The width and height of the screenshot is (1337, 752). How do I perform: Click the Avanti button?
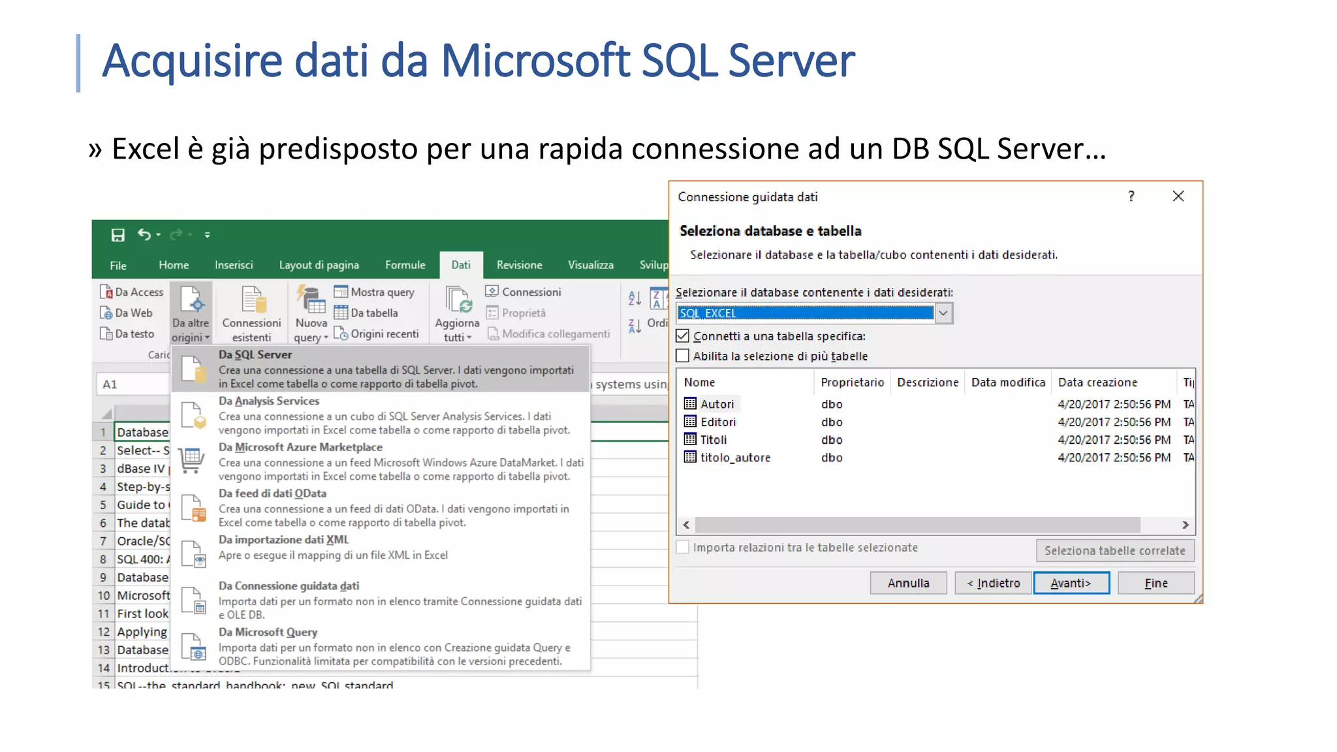click(1071, 583)
